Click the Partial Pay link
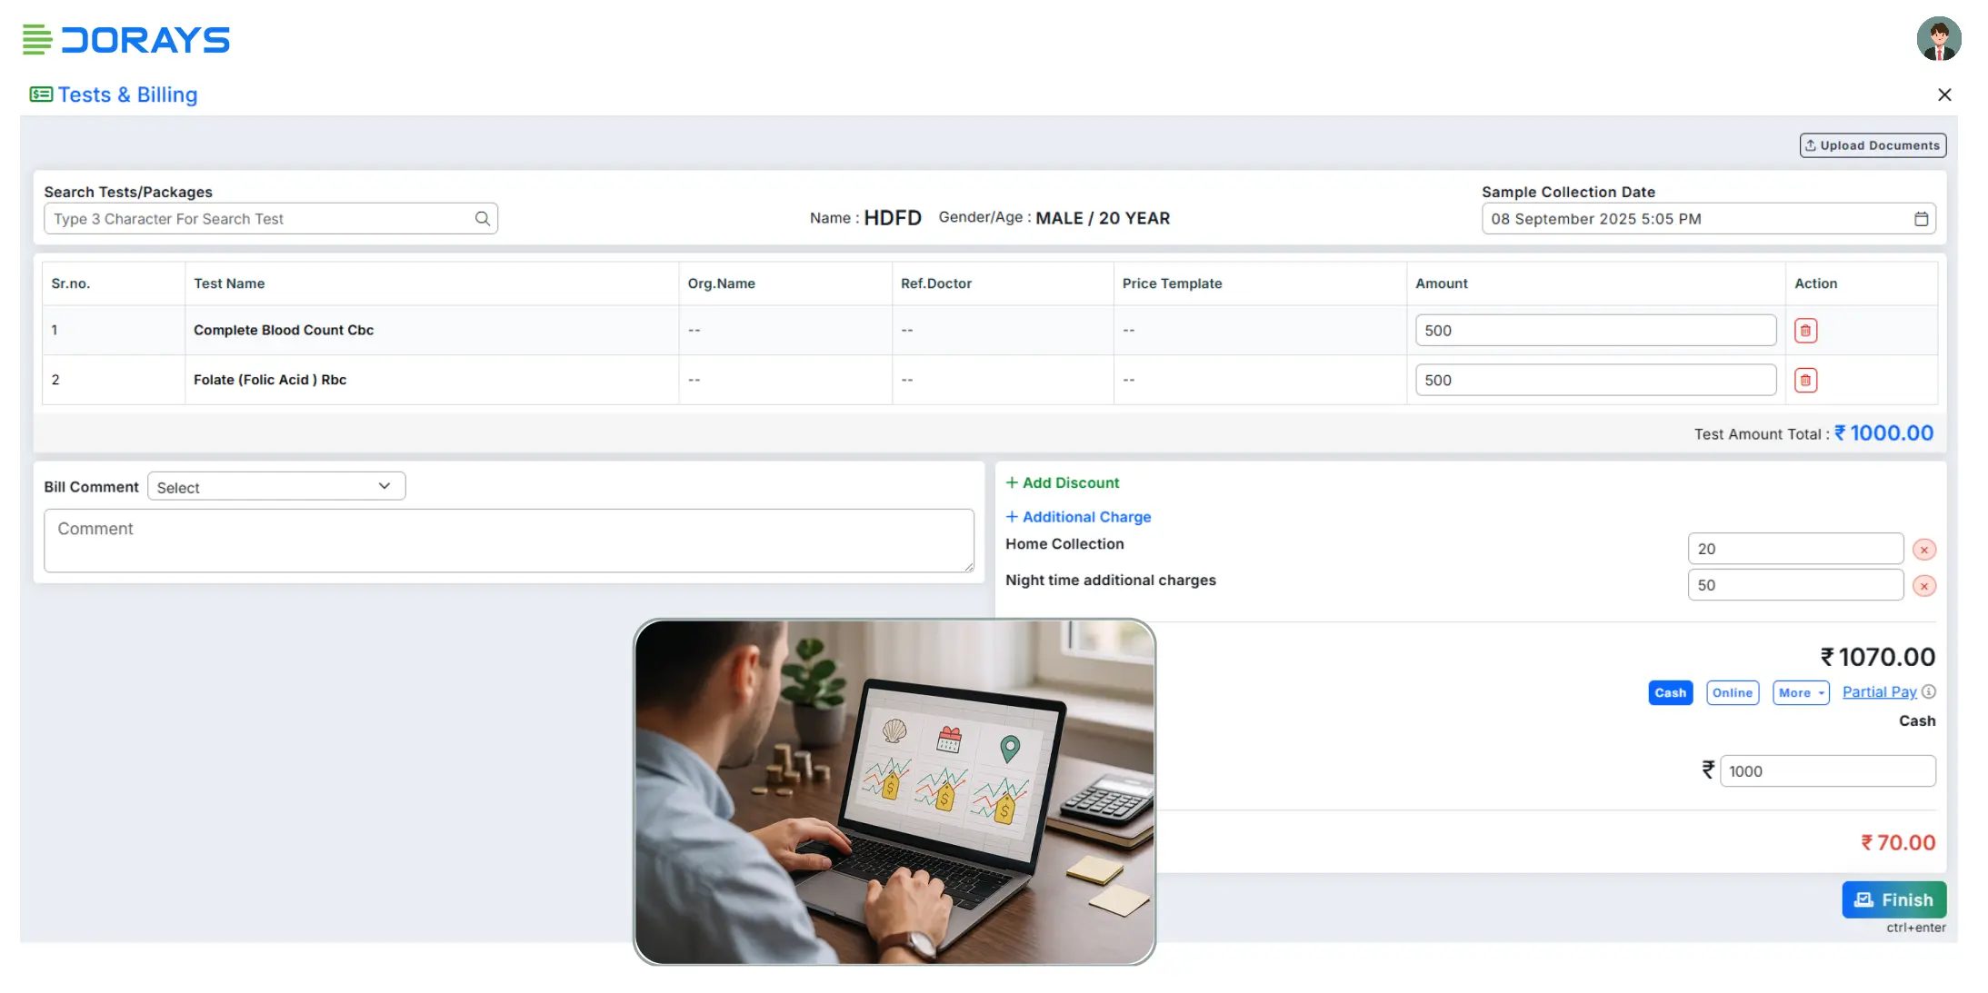This screenshot has width=1988, height=993. tap(1878, 692)
